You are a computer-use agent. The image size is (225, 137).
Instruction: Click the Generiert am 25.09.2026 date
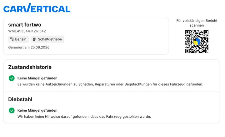click(29, 48)
